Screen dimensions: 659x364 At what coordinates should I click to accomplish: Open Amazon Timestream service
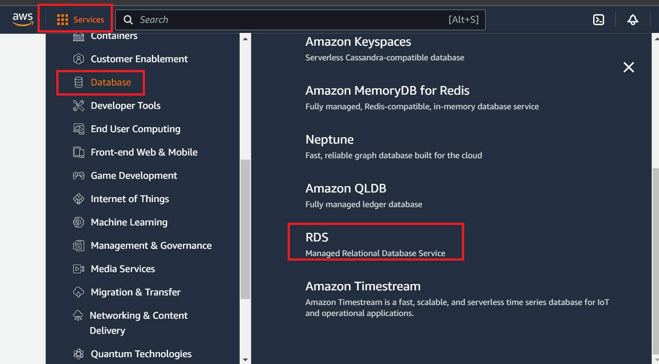[363, 286]
